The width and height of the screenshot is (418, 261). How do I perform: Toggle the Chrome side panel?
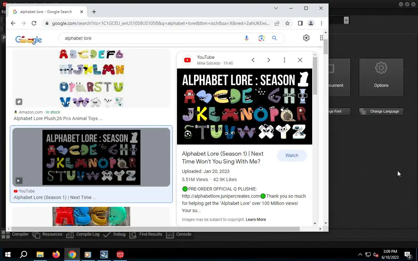(x=300, y=23)
